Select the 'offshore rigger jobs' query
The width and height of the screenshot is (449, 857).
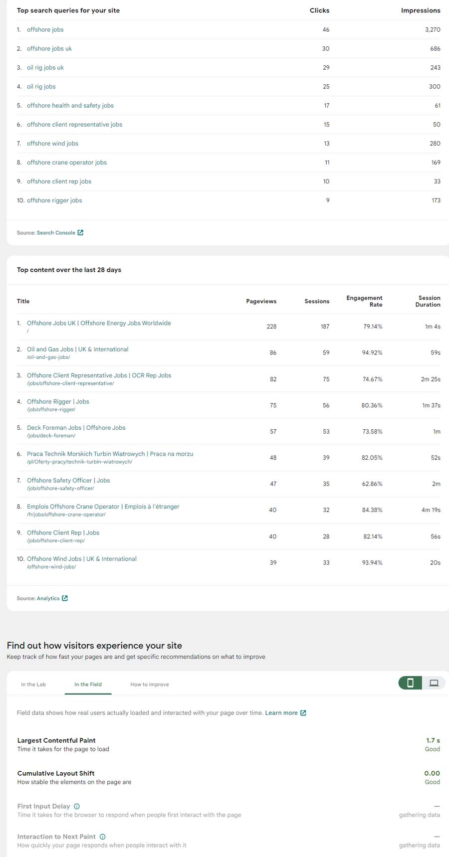coord(54,200)
